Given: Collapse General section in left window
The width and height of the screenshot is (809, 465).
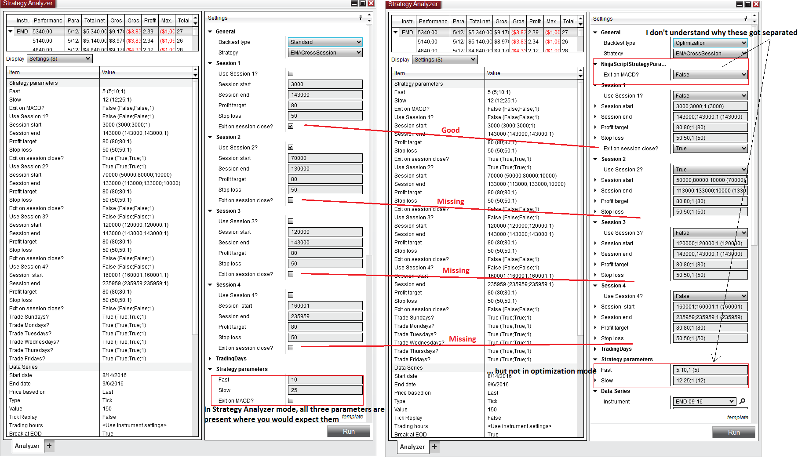Looking at the screenshot, I should pyautogui.click(x=210, y=32).
